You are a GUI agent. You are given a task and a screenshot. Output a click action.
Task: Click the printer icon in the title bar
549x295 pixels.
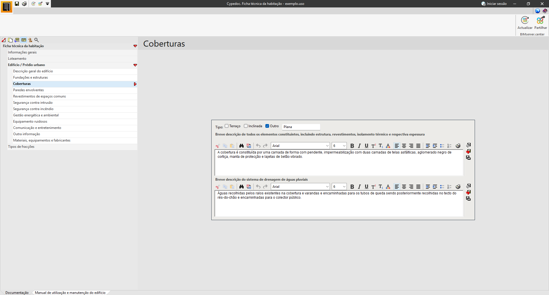click(x=24, y=4)
